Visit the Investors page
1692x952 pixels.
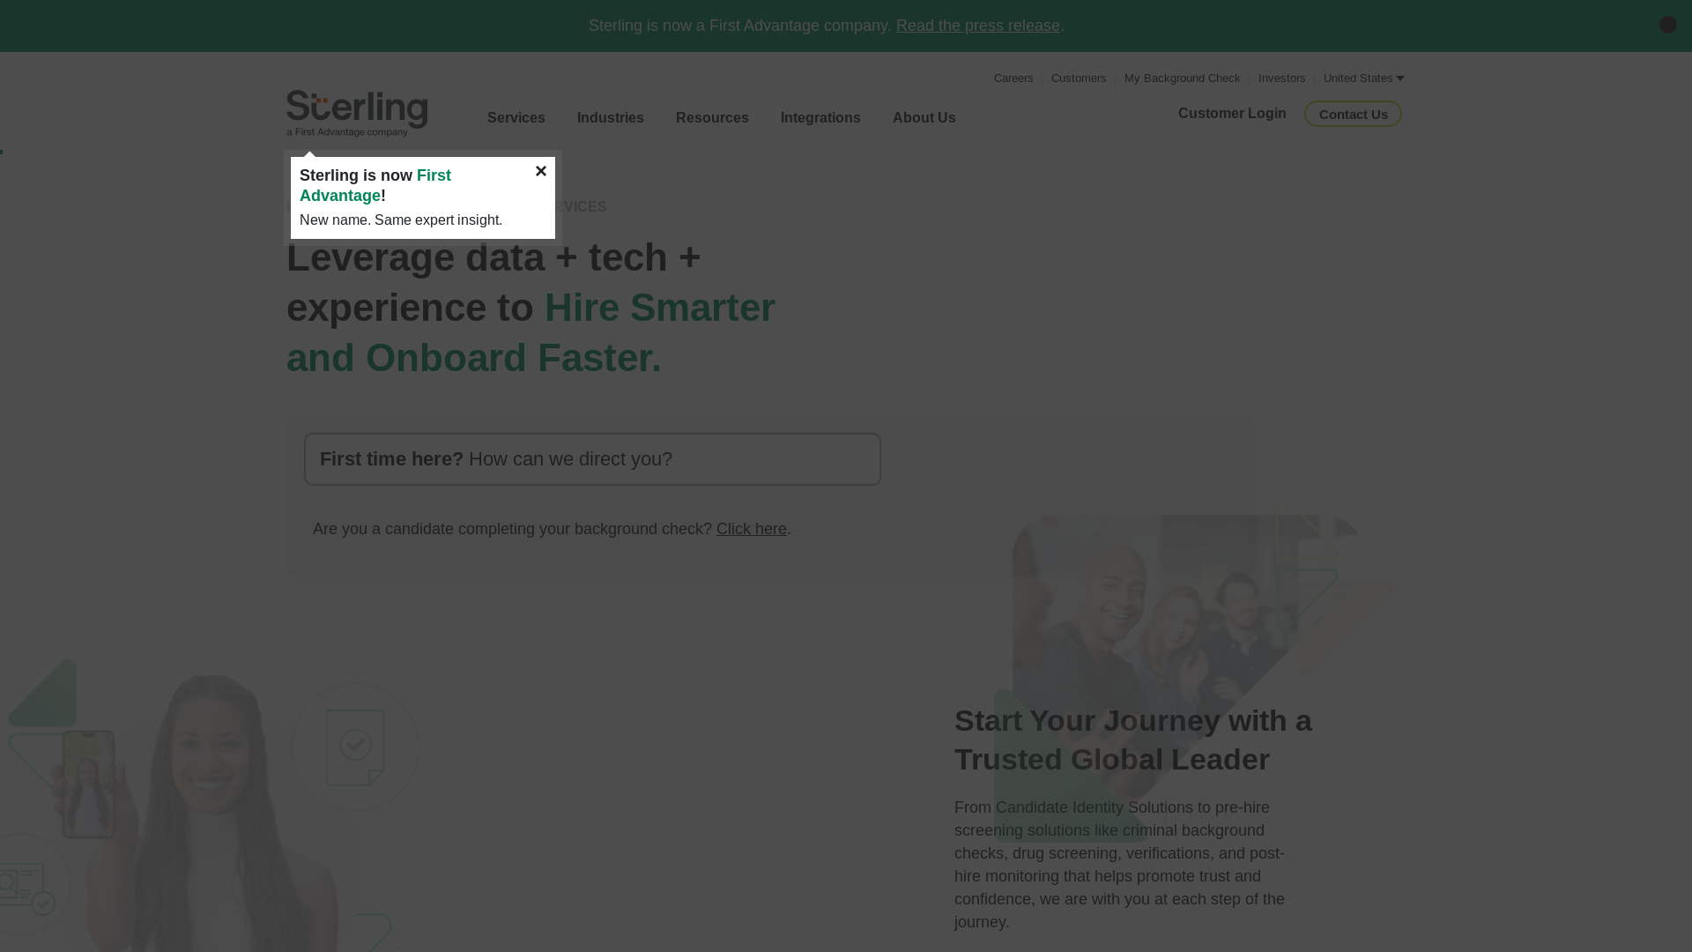1281,78
